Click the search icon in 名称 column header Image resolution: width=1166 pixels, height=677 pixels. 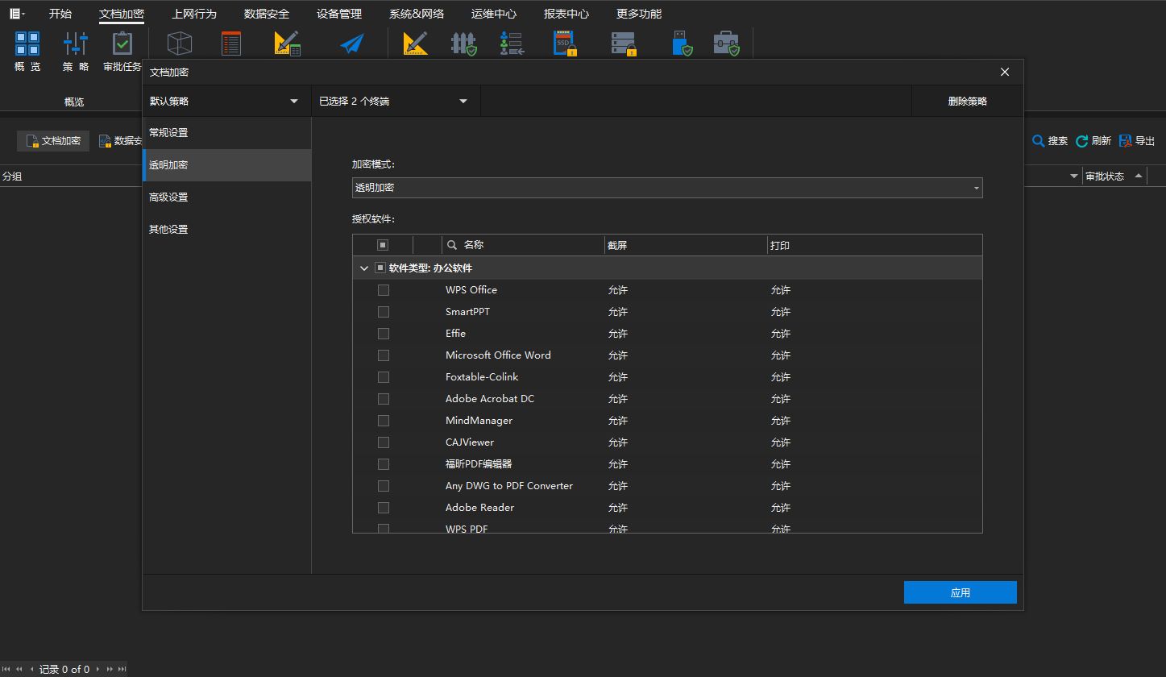(x=452, y=245)
